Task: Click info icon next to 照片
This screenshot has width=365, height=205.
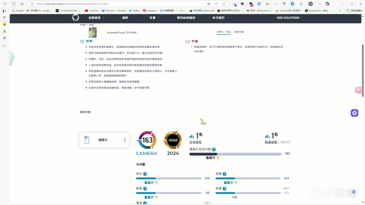Action: tap(145, 174)
